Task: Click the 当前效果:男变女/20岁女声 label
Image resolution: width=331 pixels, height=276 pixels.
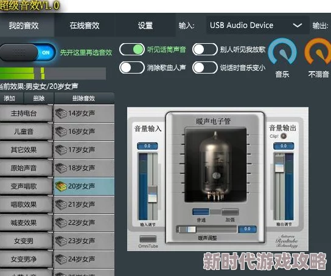Action: (39, 86)
